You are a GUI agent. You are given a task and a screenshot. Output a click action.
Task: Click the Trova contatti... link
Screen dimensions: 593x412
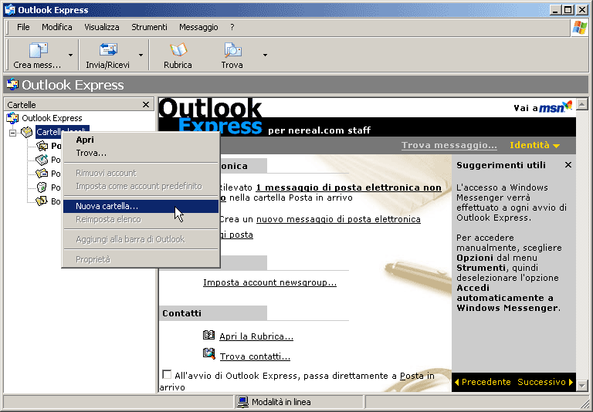coord(255,356)
